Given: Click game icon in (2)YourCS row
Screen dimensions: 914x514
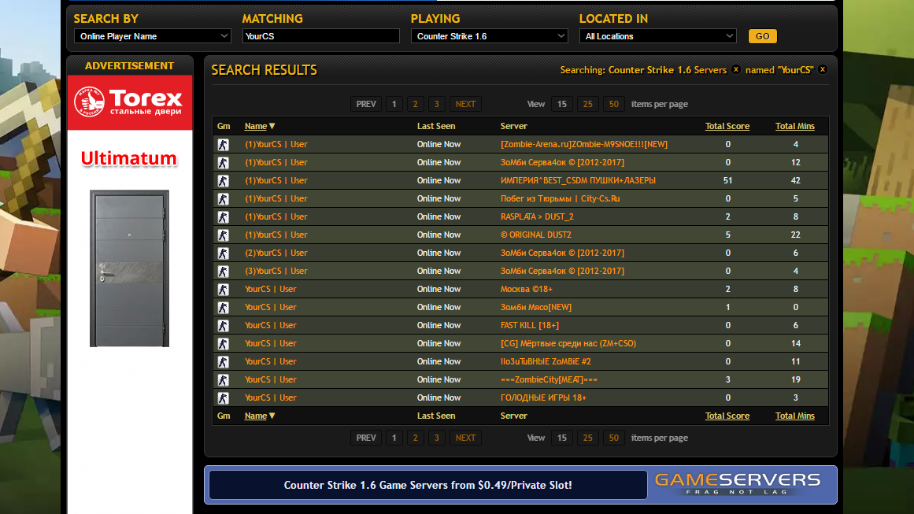Looking at the screenshot, I should tap(224, 253).
